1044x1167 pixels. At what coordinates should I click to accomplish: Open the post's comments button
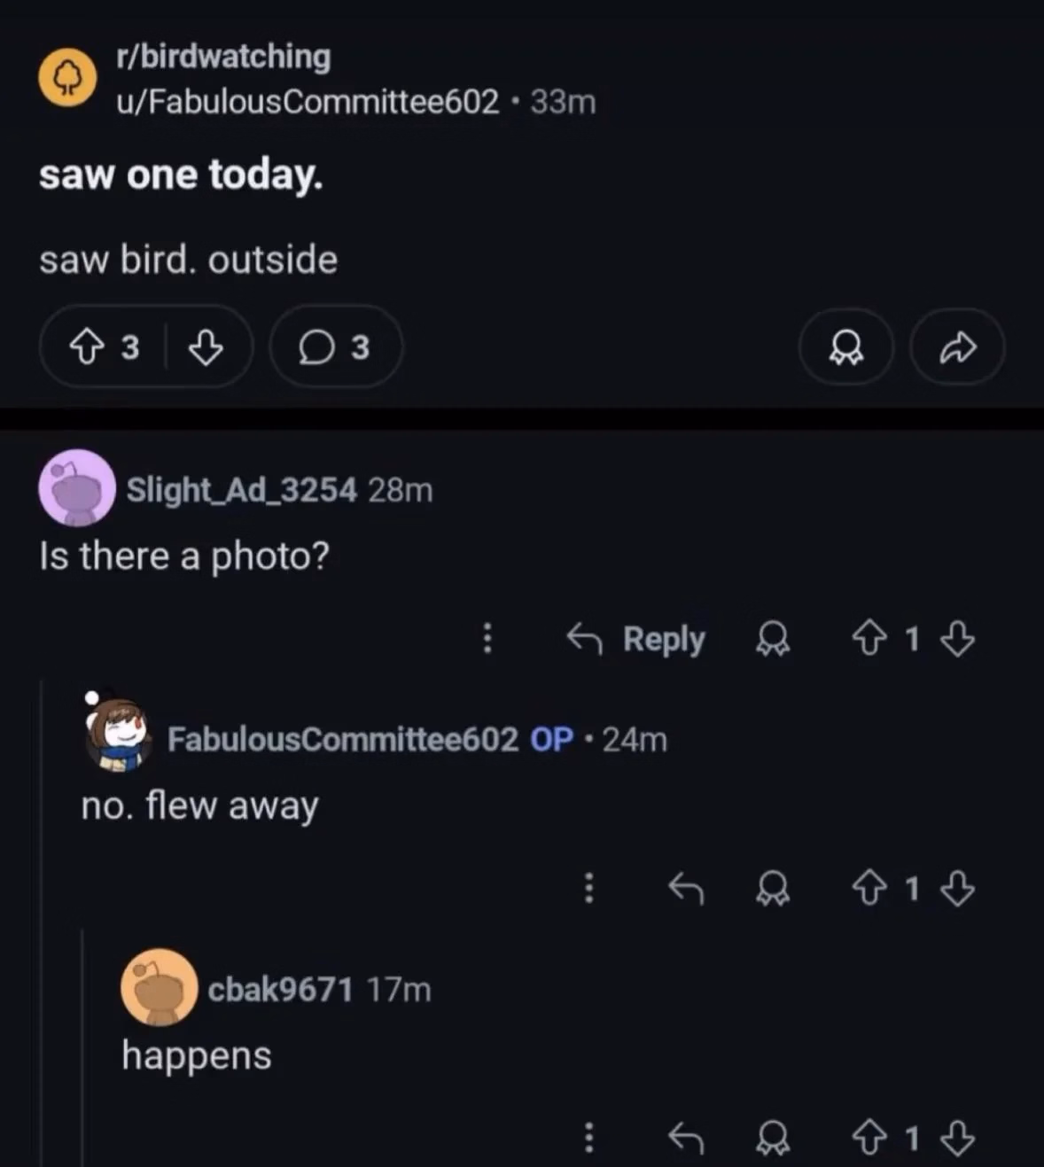coord(335,347)
